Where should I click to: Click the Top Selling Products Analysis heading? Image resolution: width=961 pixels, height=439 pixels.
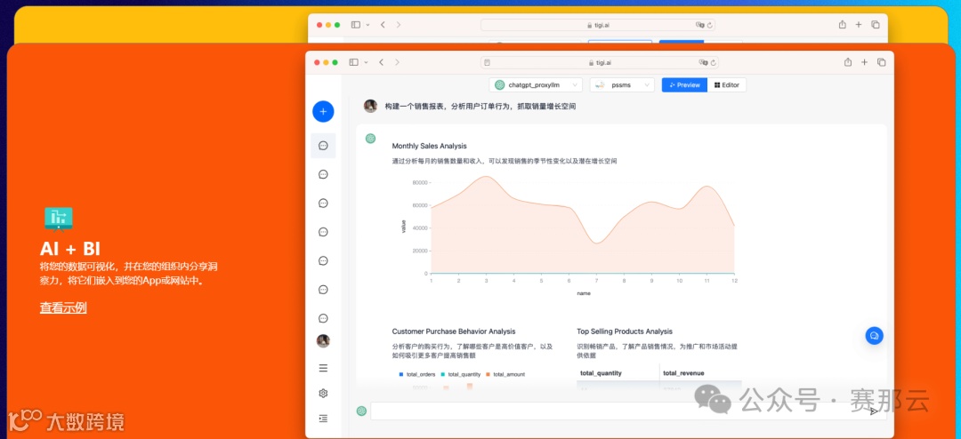(625, 331)
